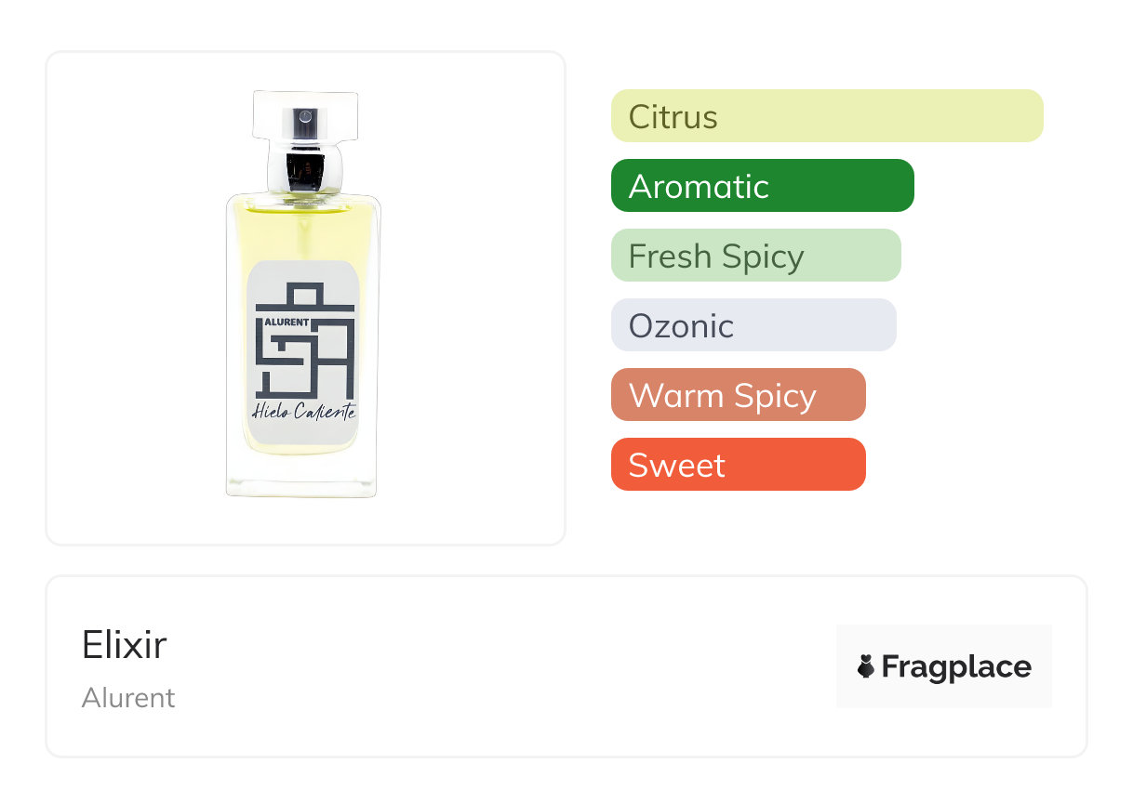The width and height of the screenshot is (1133, 803).
Task: Click the clear glass base of the bottle
Action: (303, 479)
